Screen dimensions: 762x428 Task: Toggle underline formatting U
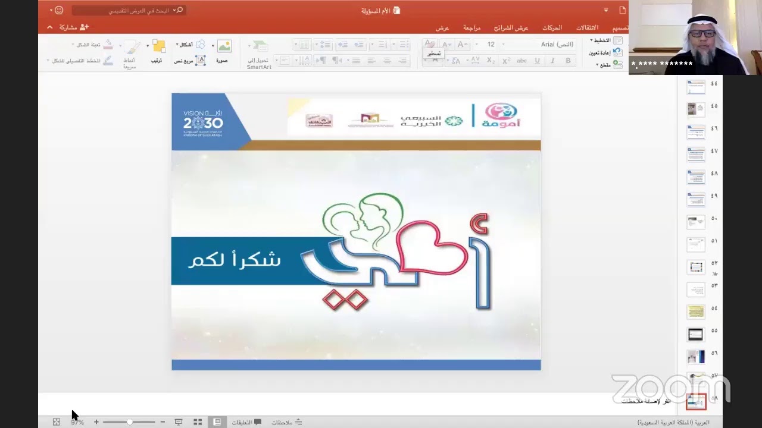(x=537, y=61)
